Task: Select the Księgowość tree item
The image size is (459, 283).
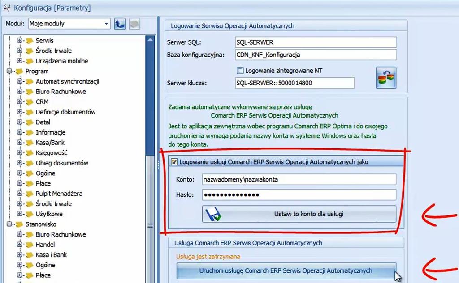Action: 52,153
